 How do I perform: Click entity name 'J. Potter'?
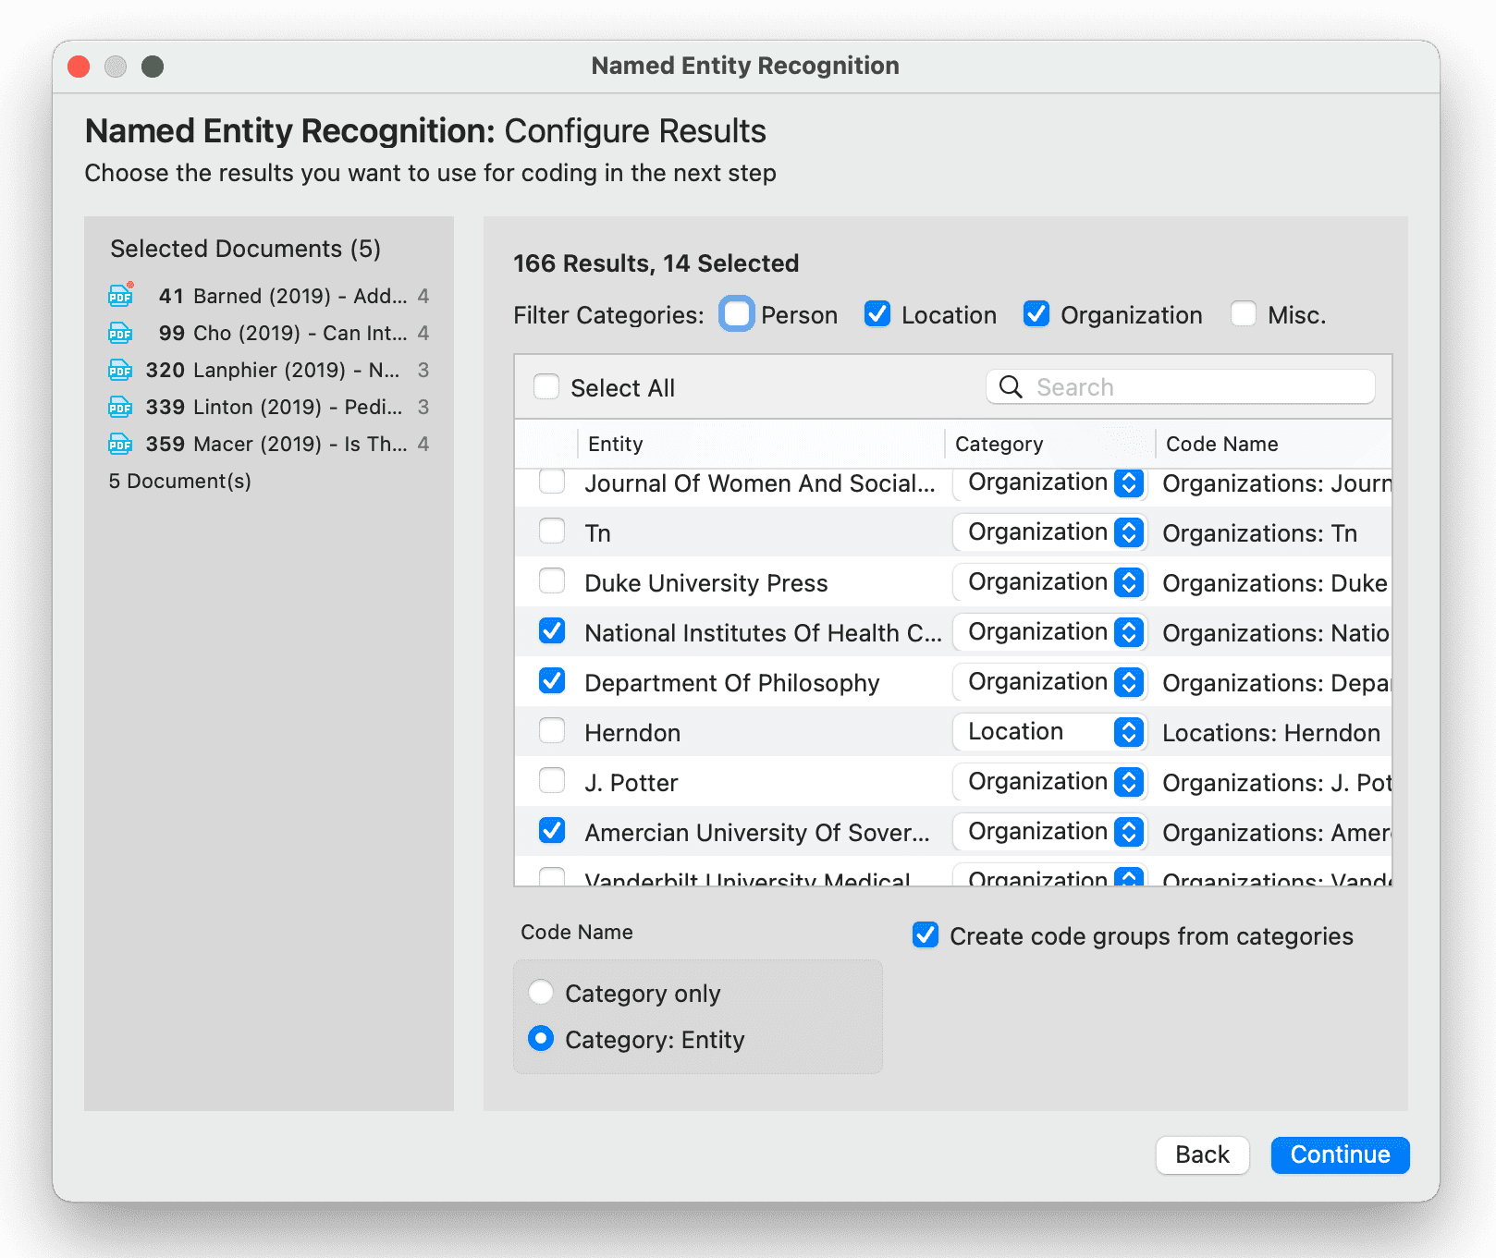[x=631, y=783]
